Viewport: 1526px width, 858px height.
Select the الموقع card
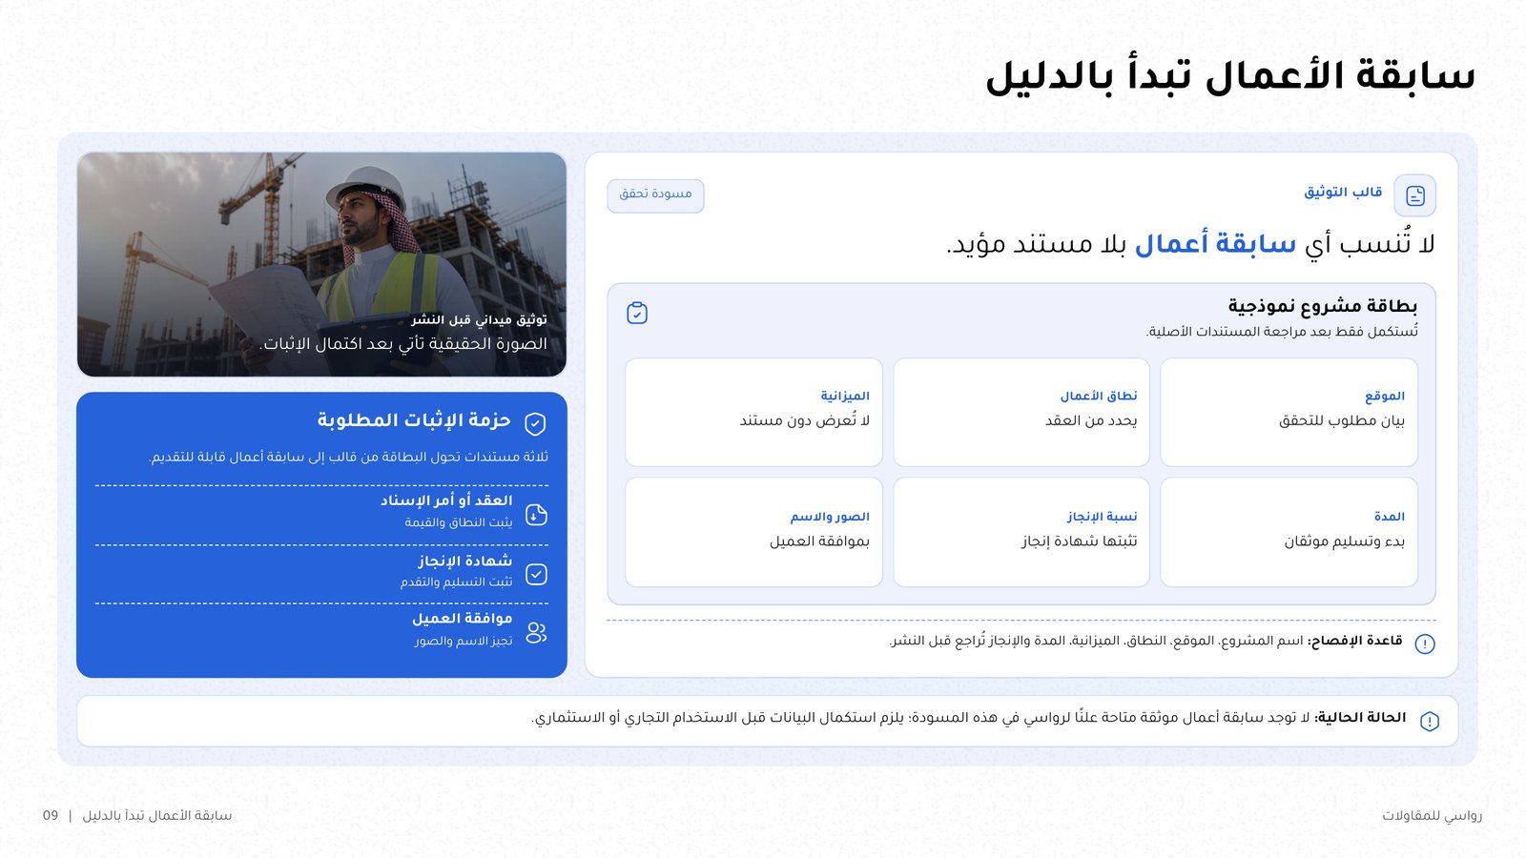[1289, 412]
